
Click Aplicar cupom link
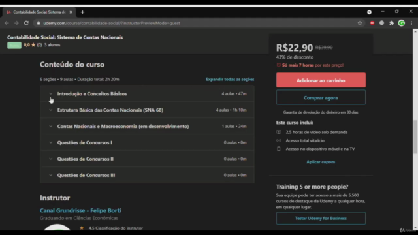(321, 162)
